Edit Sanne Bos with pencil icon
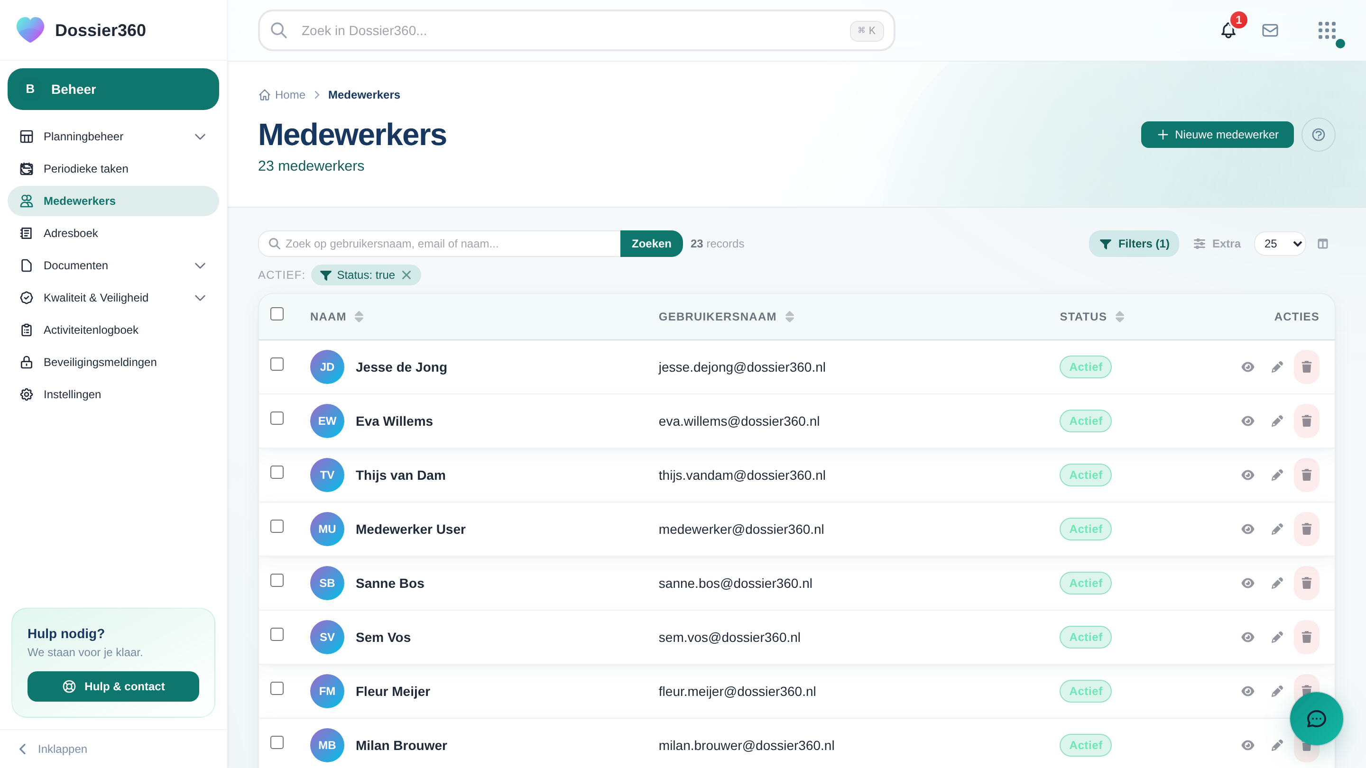The image size is (1366, 768). pos(1277,583)
